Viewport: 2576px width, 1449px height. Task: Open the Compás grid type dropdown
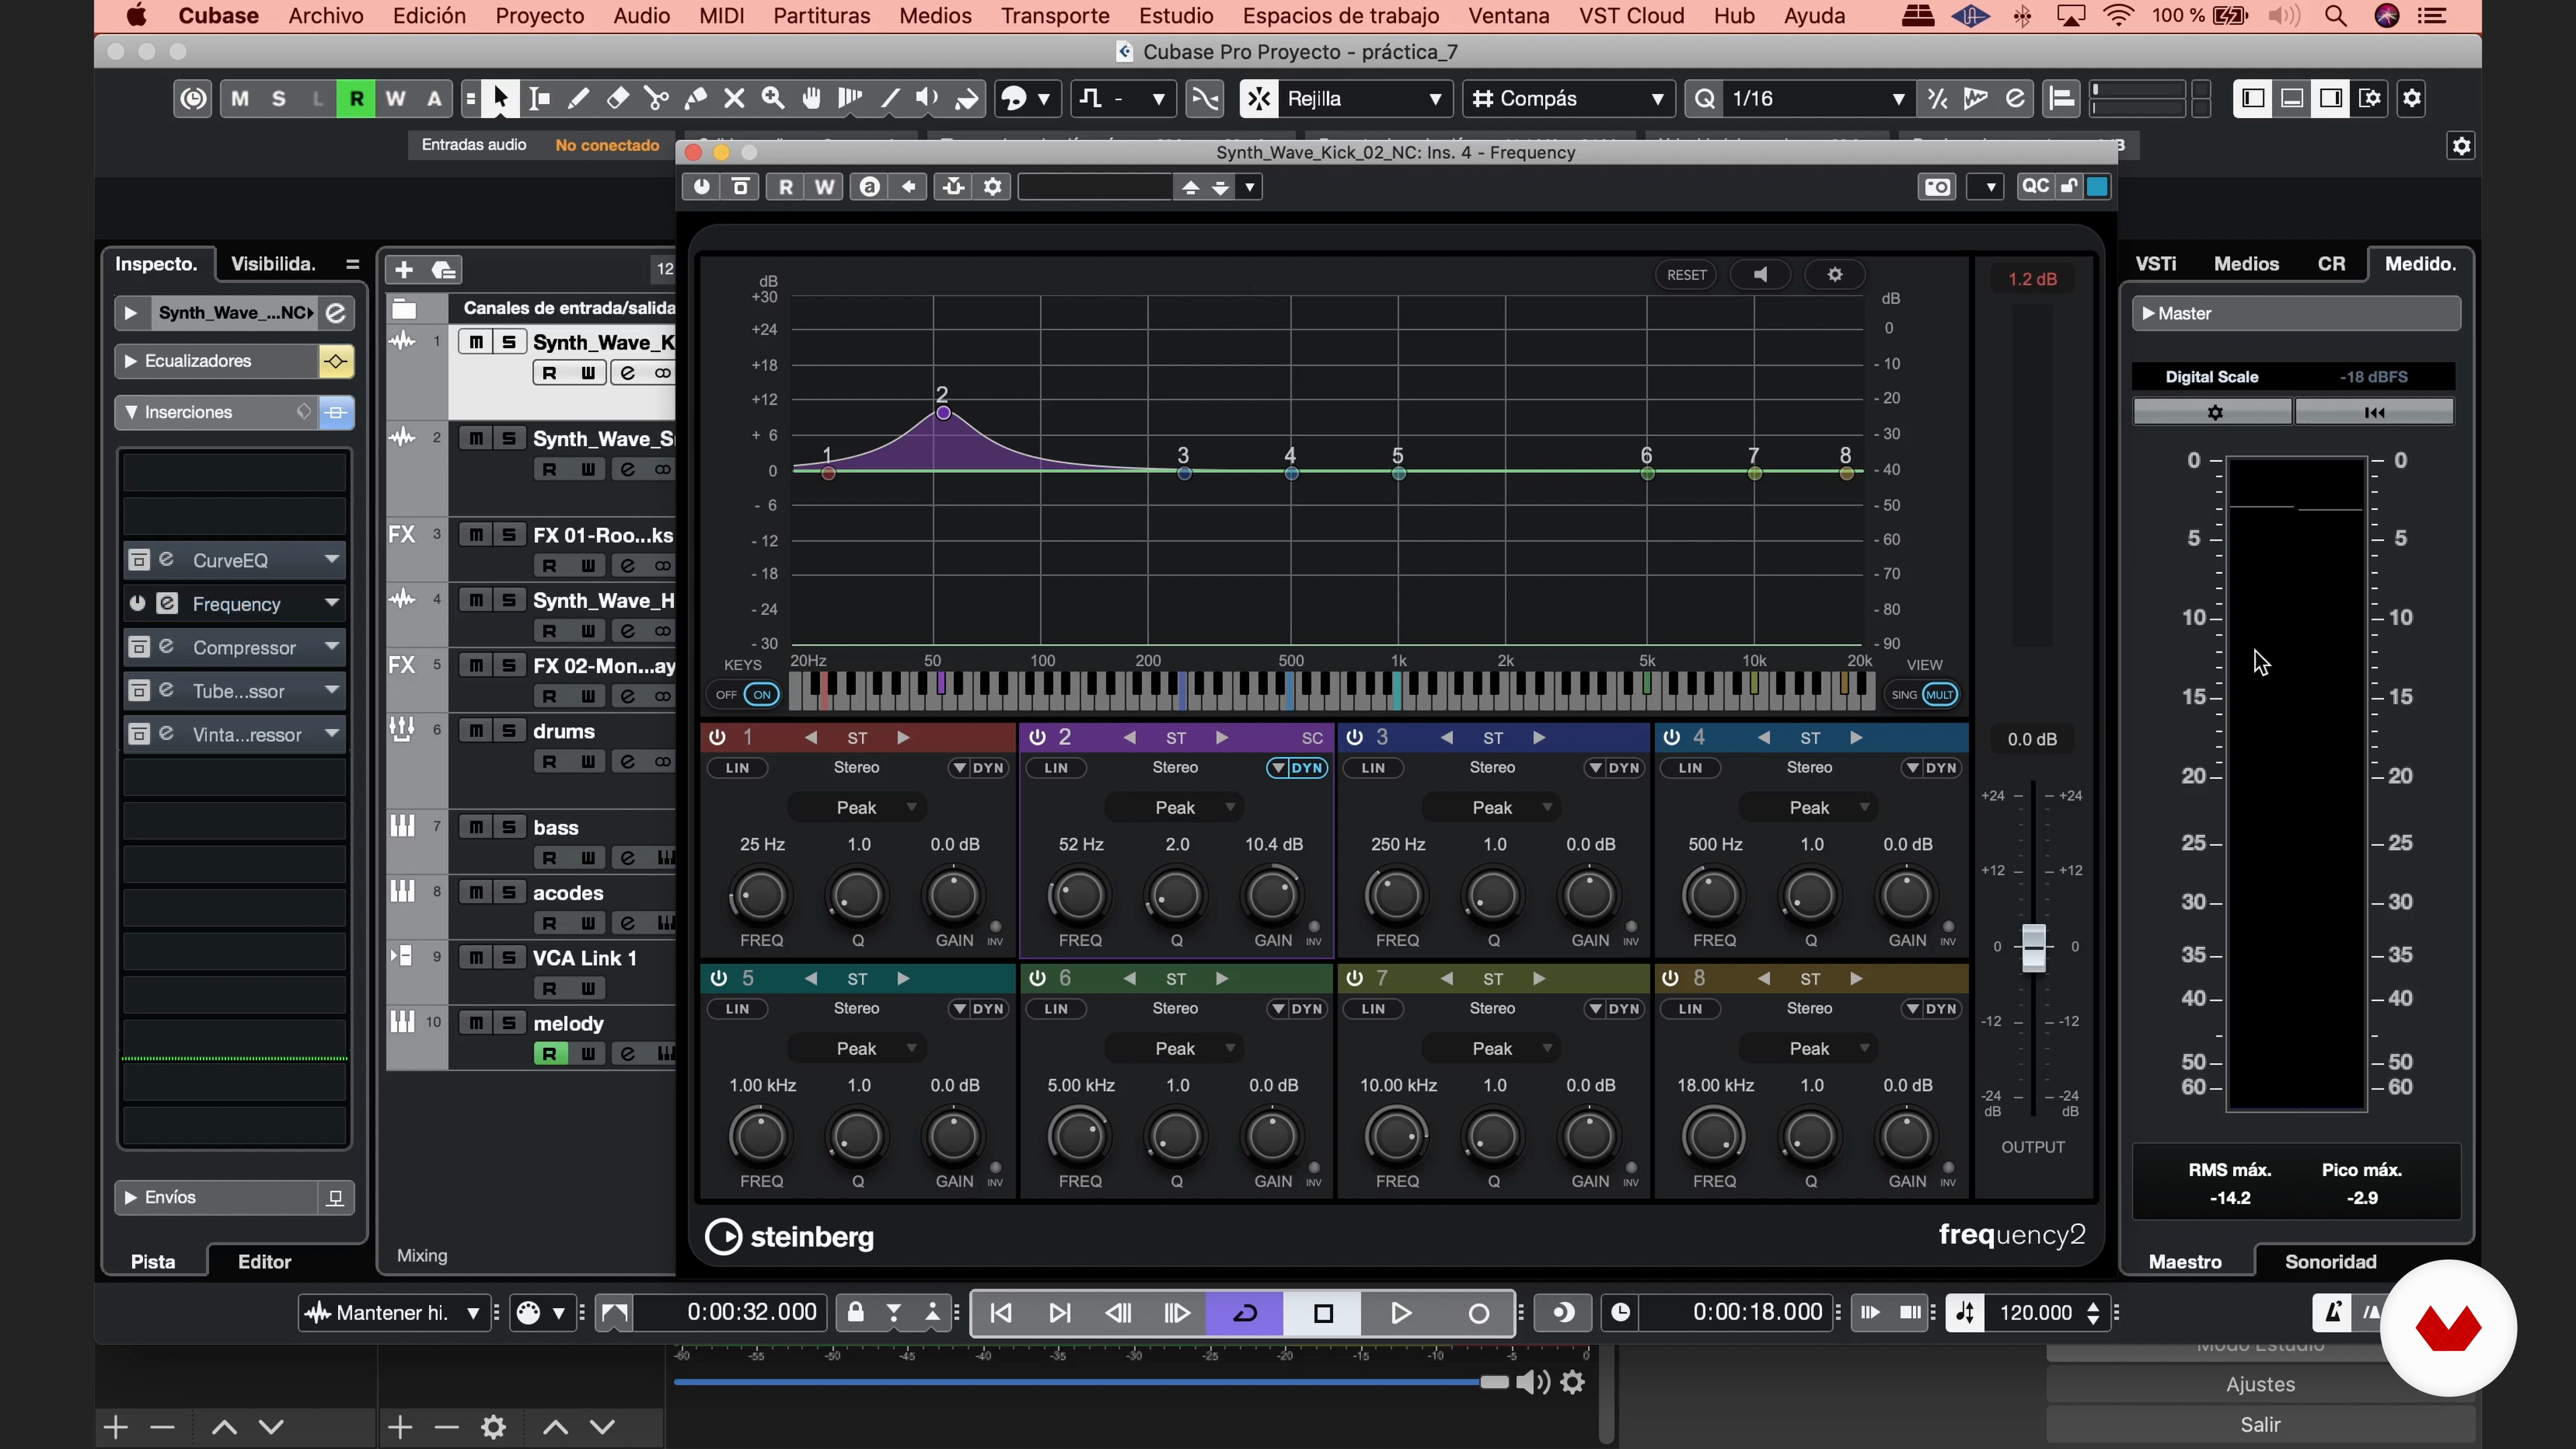click(x=1569, y=98)
